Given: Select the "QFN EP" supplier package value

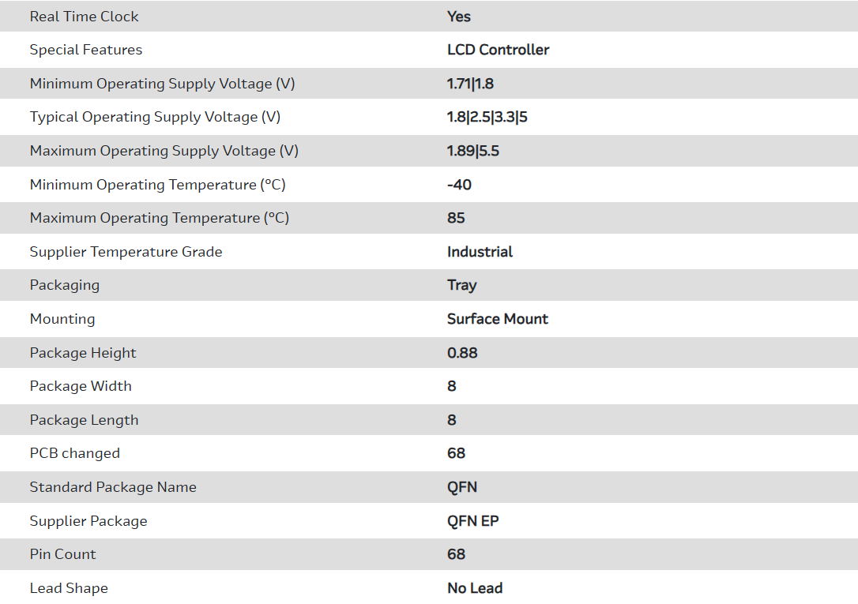Looking at the screenshot, I should 472,521.
